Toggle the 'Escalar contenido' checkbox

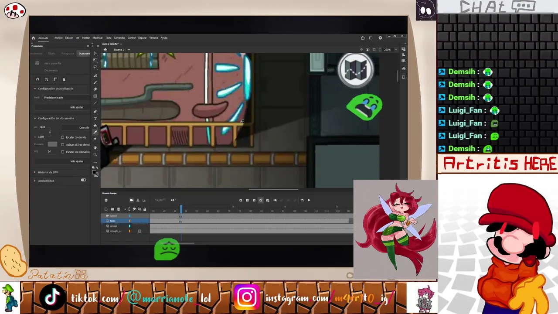(x=63, y=137)
